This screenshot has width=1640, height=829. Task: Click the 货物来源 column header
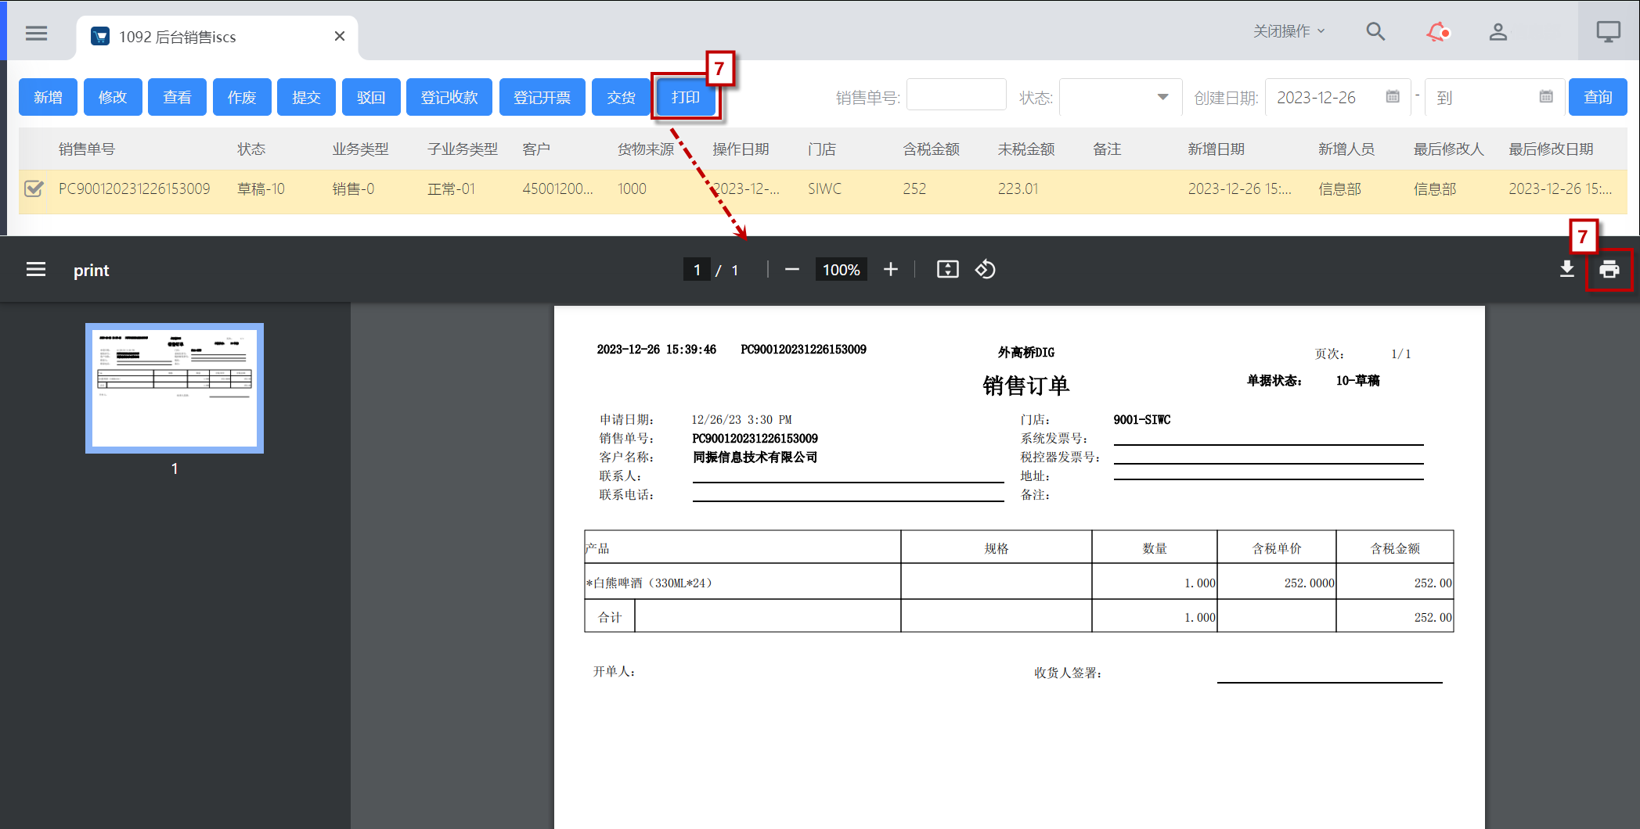645,149
